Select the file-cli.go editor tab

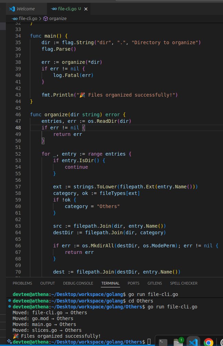[x=67, y=9]
